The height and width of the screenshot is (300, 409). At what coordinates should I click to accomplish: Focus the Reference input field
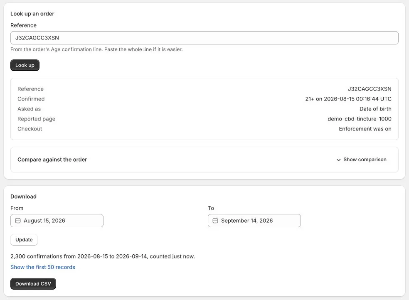point(204,38)
